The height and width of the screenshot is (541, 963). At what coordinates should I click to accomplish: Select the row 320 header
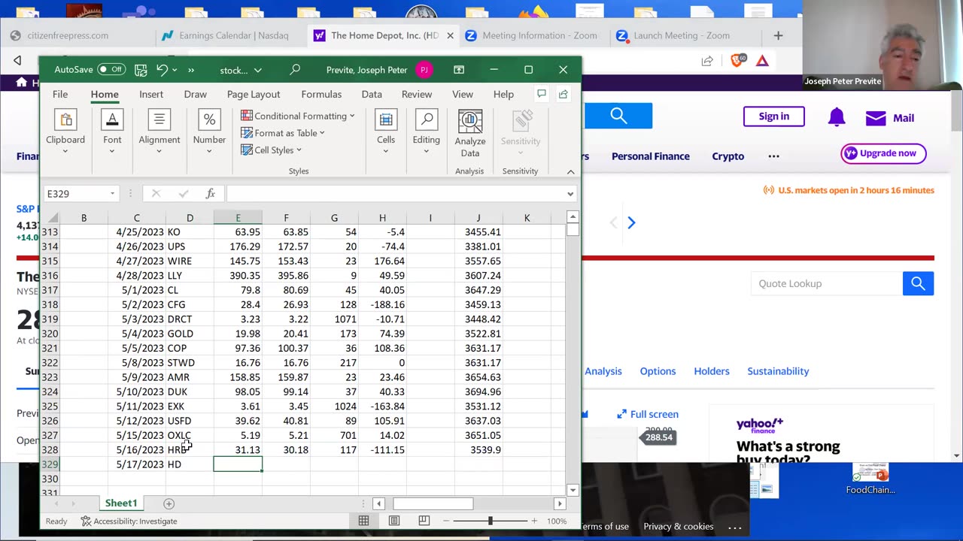pyautogui.click(x=50, y=334)
